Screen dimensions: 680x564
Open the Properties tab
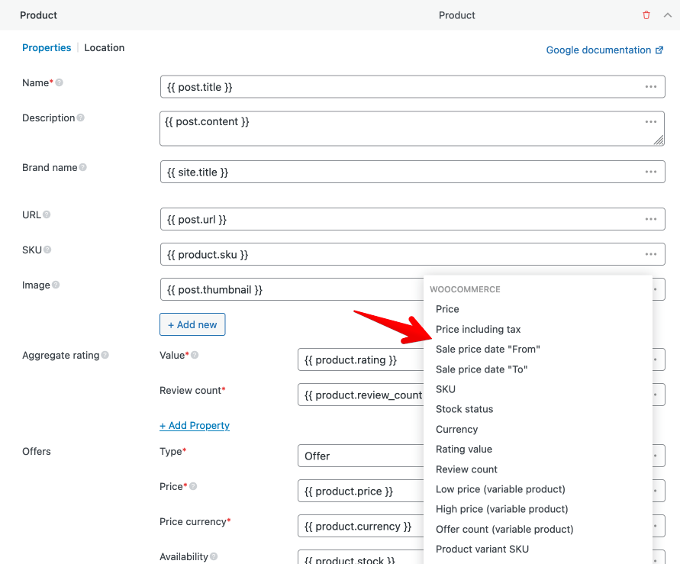[x=47, y=47]
